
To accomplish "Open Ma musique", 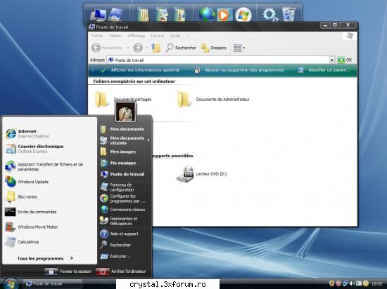I will coord(118,163).
